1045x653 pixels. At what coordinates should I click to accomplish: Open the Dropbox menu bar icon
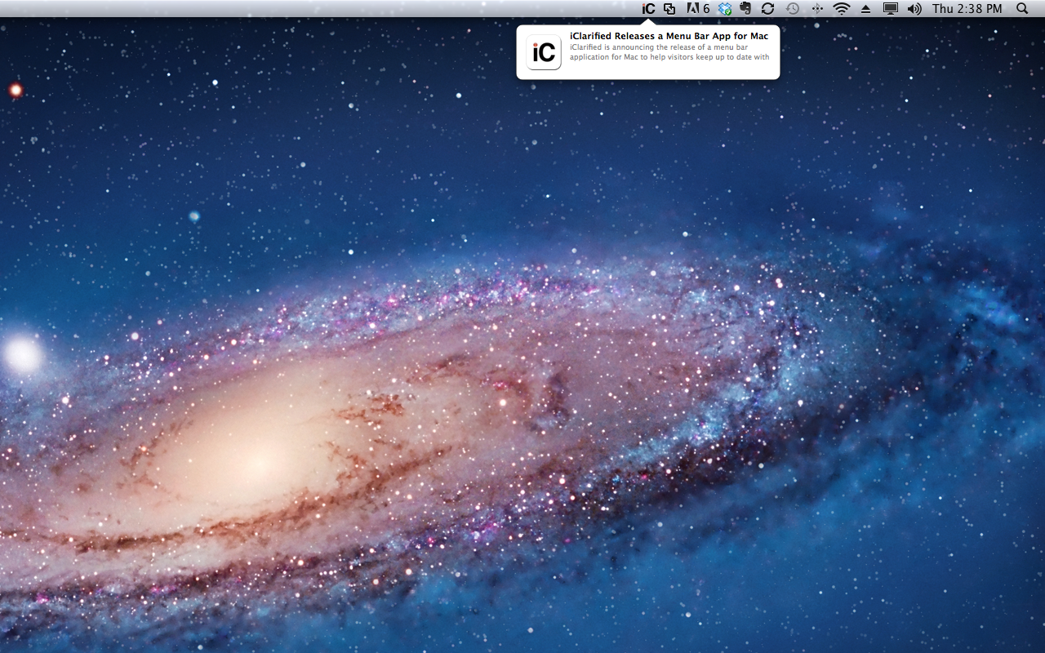pyautogui.click(x=725, y=9)
